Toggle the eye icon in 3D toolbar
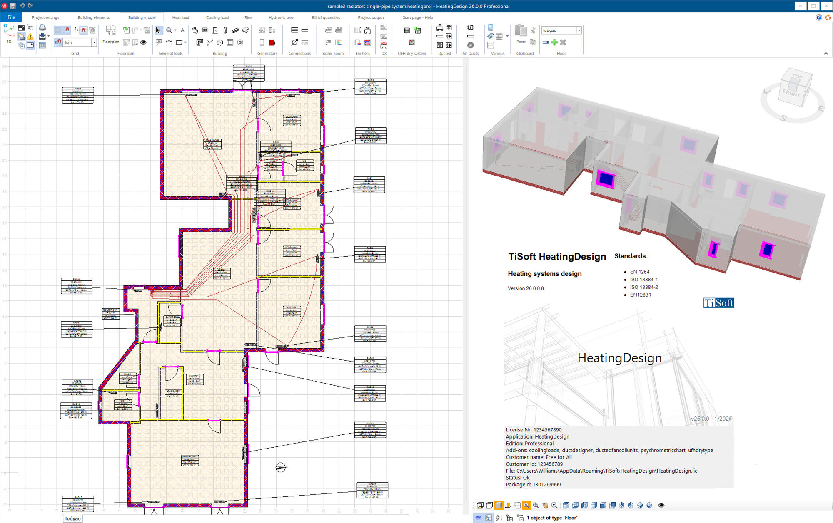This screenshot has height=523, width=833. click(x=661, y=505)
